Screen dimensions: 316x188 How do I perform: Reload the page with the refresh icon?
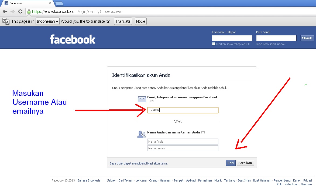click(x=20, y=12)
